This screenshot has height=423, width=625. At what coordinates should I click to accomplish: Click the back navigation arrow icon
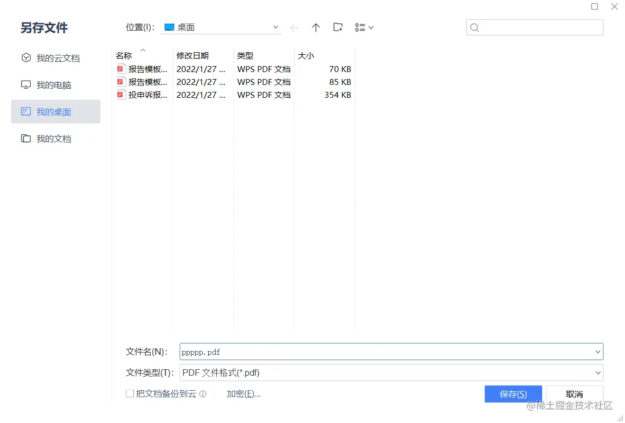(x=295, y=27)
